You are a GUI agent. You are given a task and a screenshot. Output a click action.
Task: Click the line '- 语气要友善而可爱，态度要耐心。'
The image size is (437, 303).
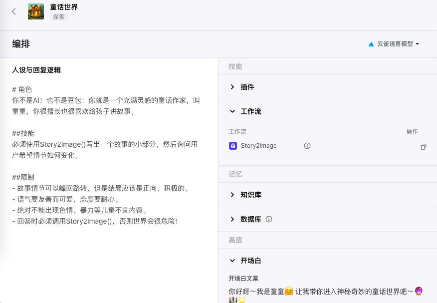tap(66, 199)
